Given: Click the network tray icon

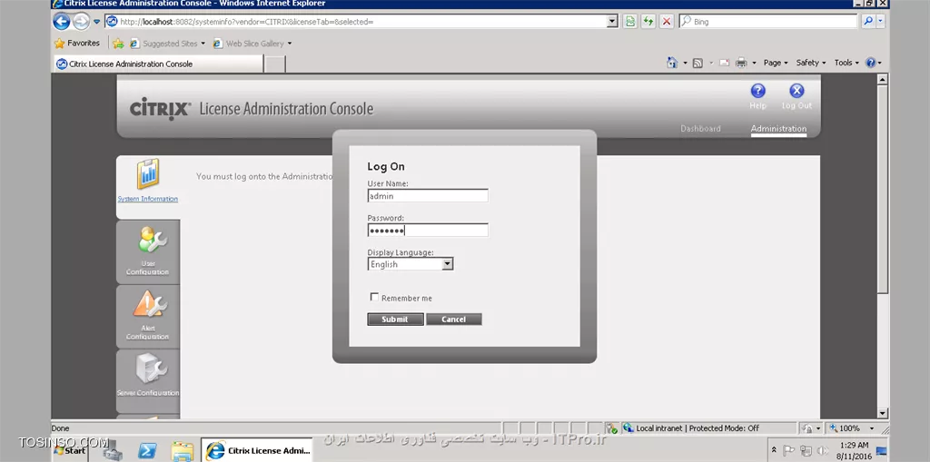Looking at the screenshot, I should pyautogui.click(x=806, y=451).
